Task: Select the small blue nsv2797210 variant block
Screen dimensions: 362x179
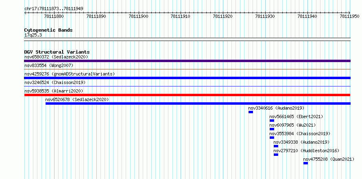Action: click(276, 155)
